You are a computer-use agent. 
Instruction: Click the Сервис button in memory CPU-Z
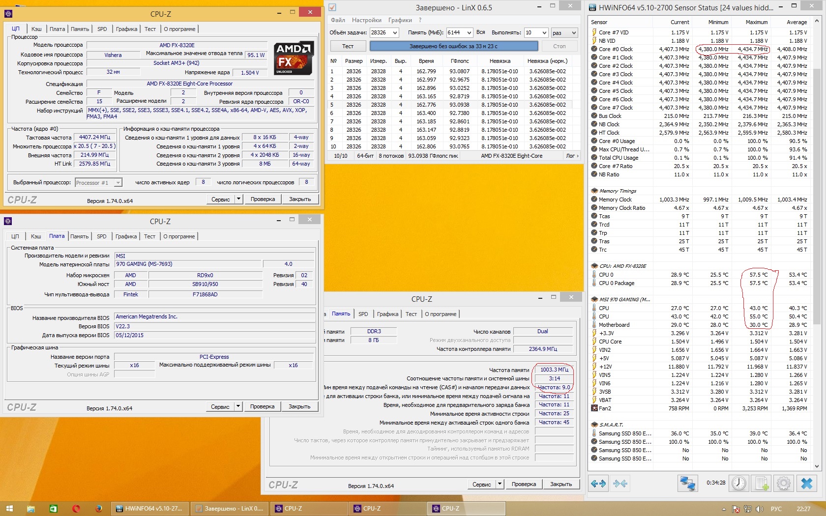pos(481,484)
